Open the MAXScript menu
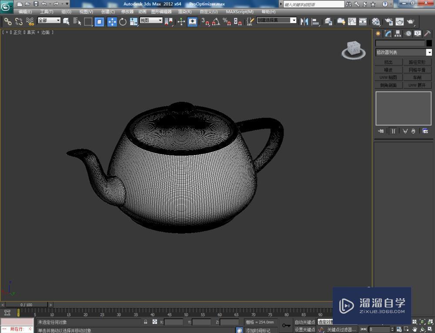This screenshot has height=333, width=435. tap(238, 11)
